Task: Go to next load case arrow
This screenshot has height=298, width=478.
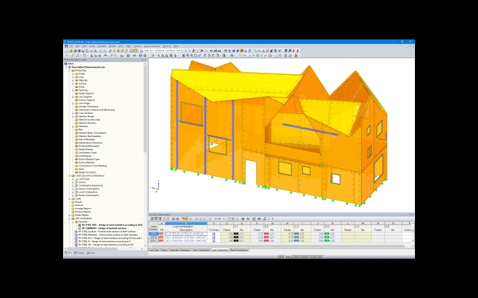Action: (x=190, y=51)
